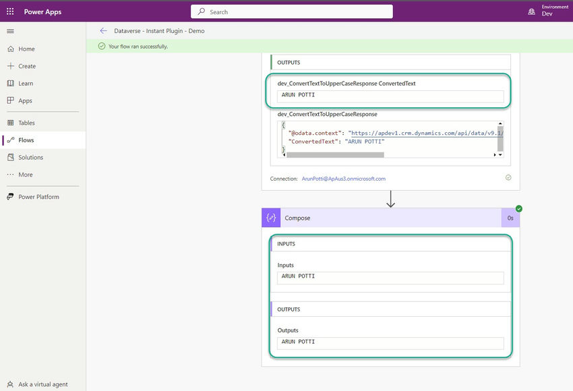Click the flow title Dataverse - Instant Plugin - Demo
Screen dimensions: 573x391
click(x=159, y=31)
